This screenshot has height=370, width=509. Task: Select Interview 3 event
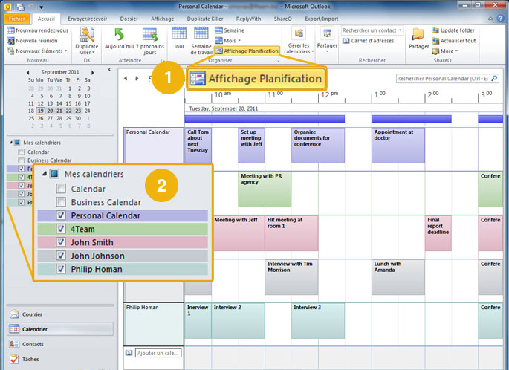[x=318, y=321]
